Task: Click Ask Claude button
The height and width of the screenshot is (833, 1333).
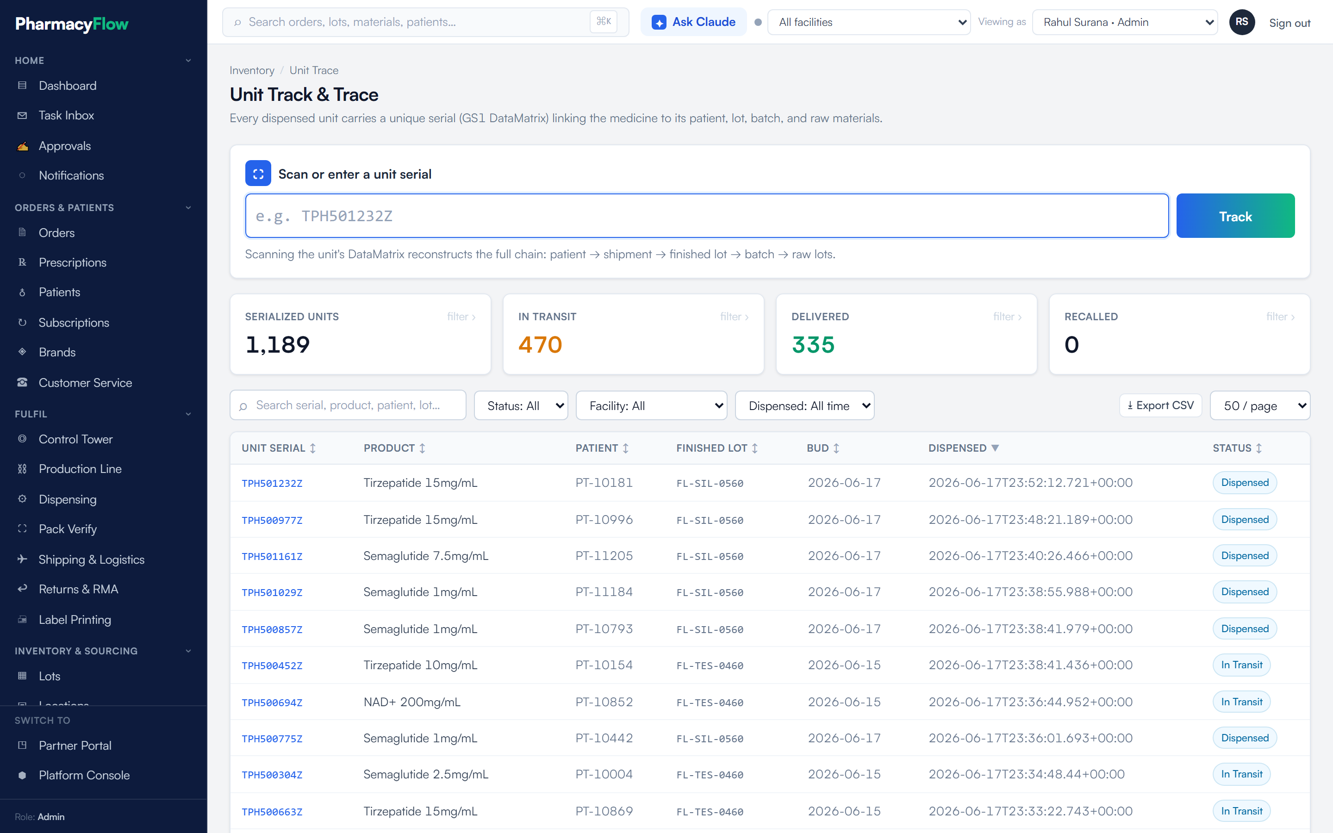Action: (x=693, y=22)
